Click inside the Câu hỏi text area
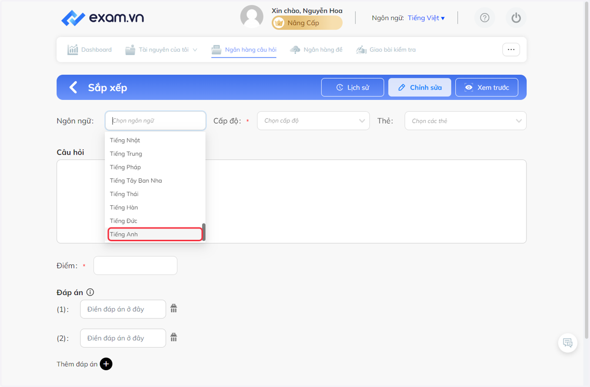 pyautogui.click(x=292, y=201)
